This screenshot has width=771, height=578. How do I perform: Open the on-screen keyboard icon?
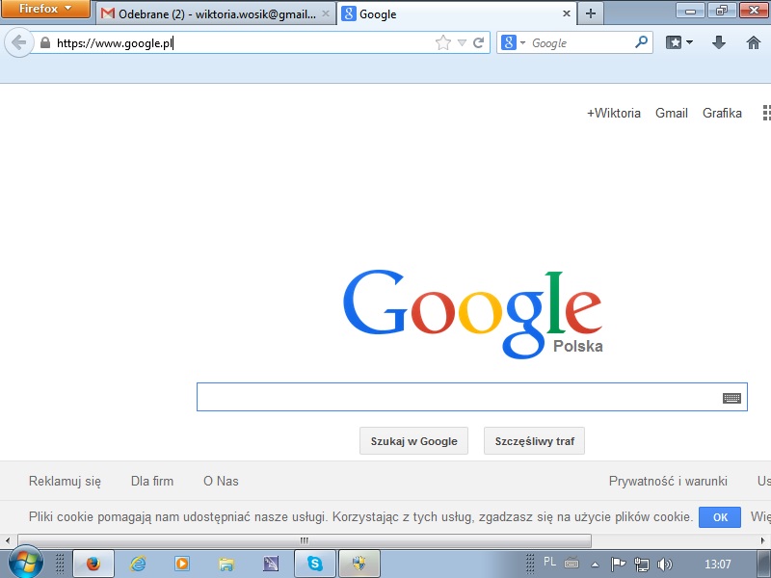coord(731,398)
